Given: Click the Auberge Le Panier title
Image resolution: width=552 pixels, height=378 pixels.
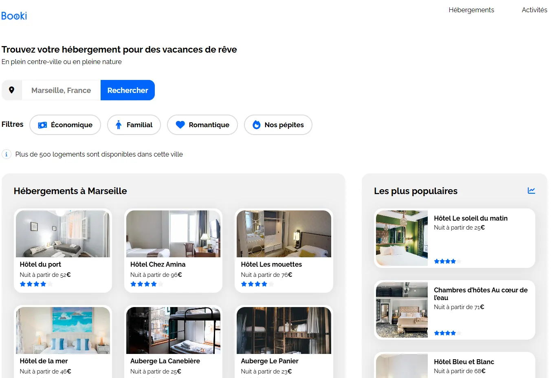Looking at the screenshot, I should click(270, 361).
